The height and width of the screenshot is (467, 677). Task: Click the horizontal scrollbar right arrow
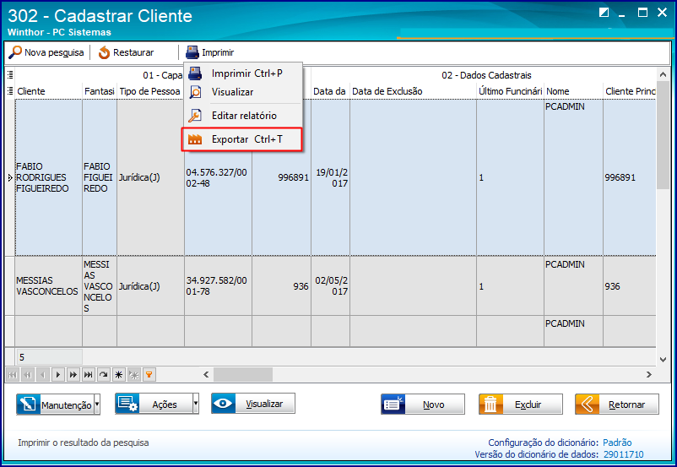pyautogui.click(x=648, y=375)
